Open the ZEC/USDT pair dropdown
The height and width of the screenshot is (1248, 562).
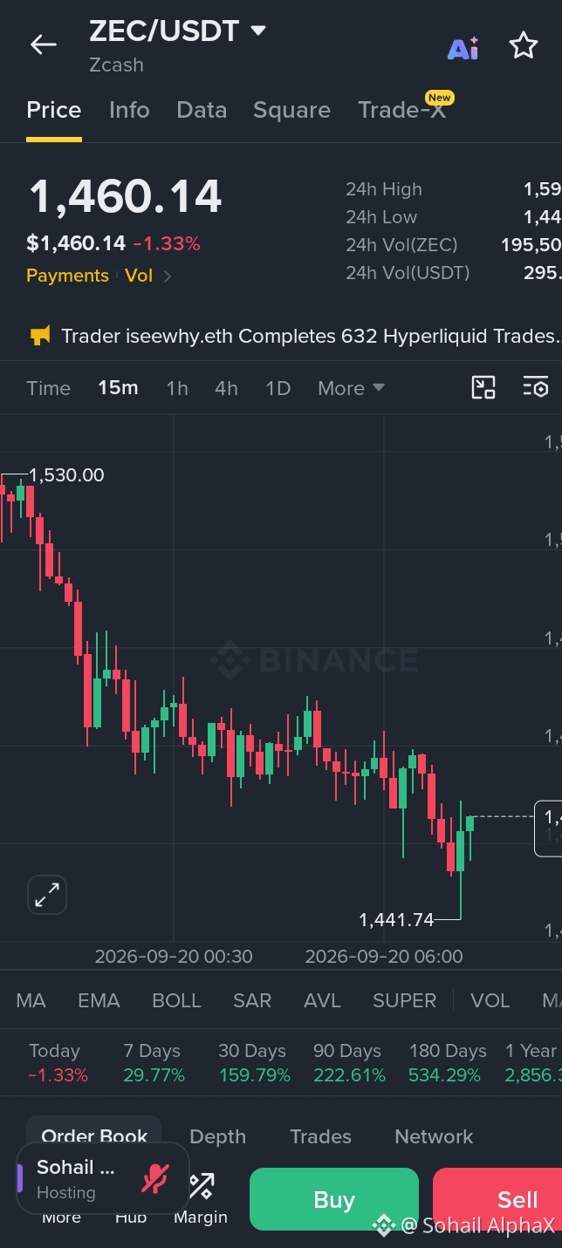click(257, 31)
